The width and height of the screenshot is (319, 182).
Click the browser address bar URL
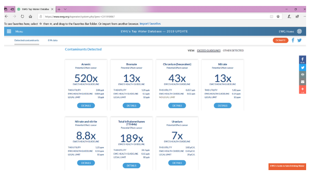pos(80,17)
